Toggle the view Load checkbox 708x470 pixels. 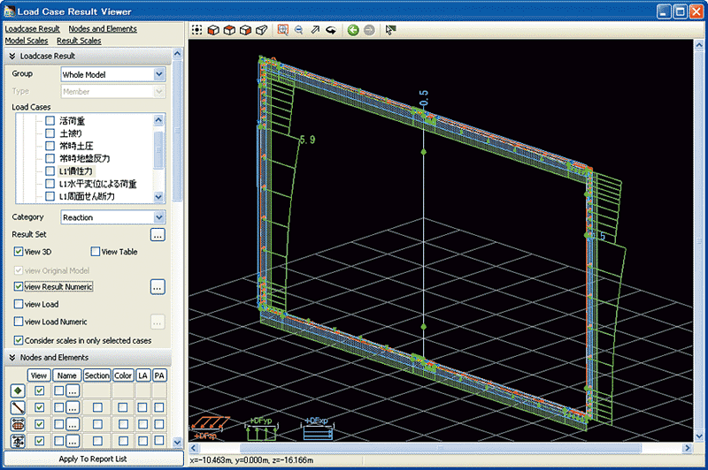click(19, 304)
